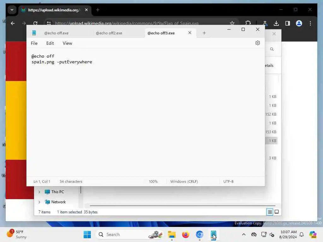The width and height of the screenshot is (323, 242).
Task: Open Chrome from the taskbar
Action: tap(199, 234)
